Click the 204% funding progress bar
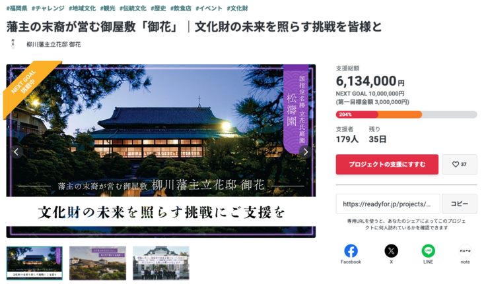This screenshot has height=284, width=486. 406,115
